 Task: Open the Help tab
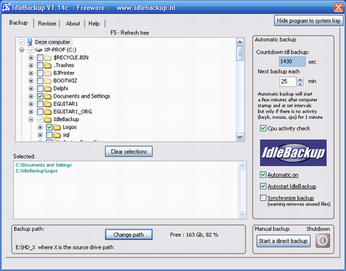(x=94, y=23)
